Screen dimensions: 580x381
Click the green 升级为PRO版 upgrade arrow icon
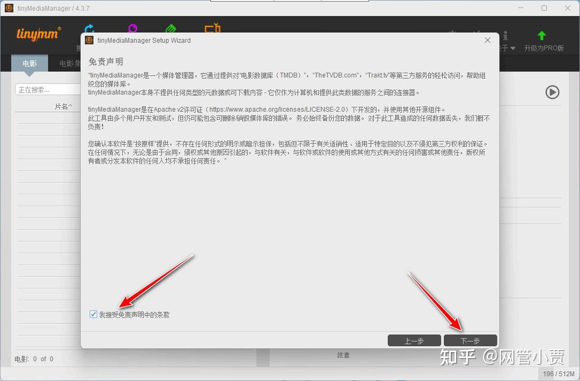tap(542, 35)
